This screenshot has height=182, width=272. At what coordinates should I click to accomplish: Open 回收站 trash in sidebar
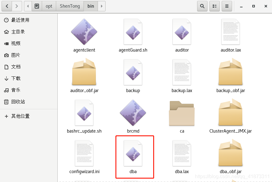pos(29,102)
